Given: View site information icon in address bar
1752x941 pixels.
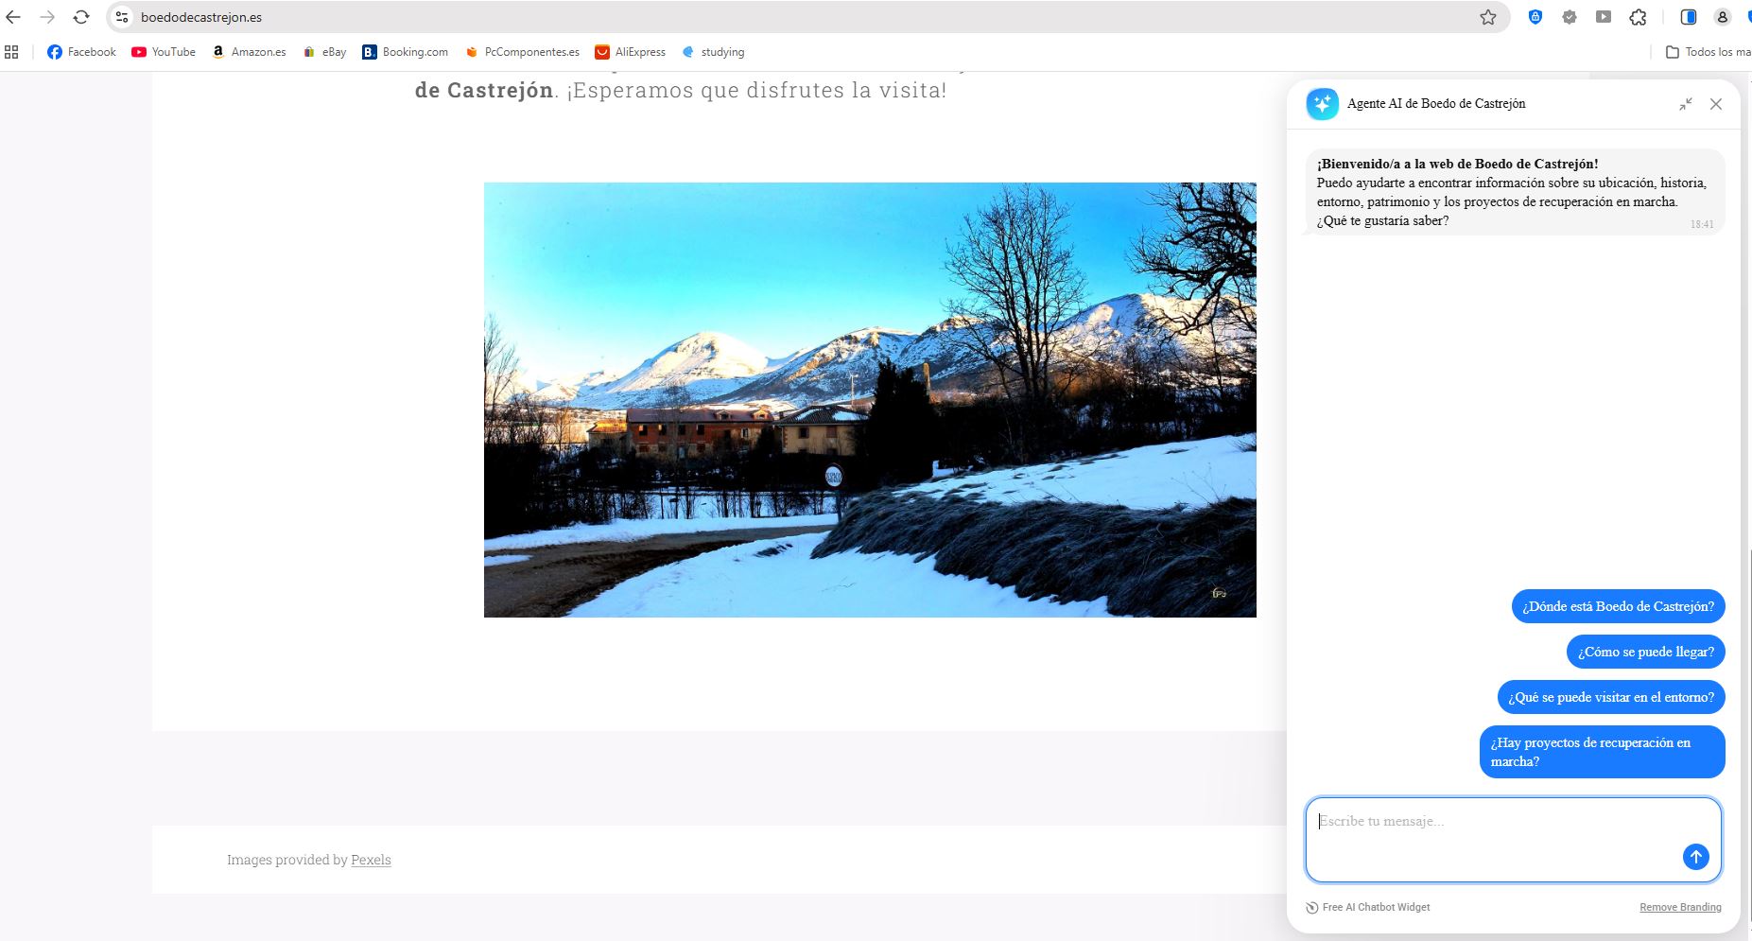Looking at the screenshot, I should point(122,17).
